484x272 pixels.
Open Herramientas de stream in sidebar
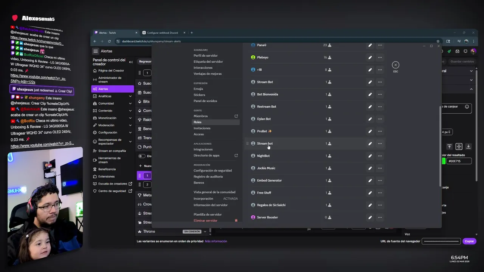tap(113, 160)
